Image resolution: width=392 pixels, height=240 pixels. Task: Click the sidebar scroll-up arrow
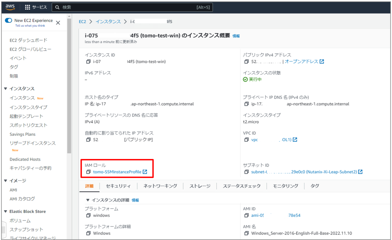[69, 16]
